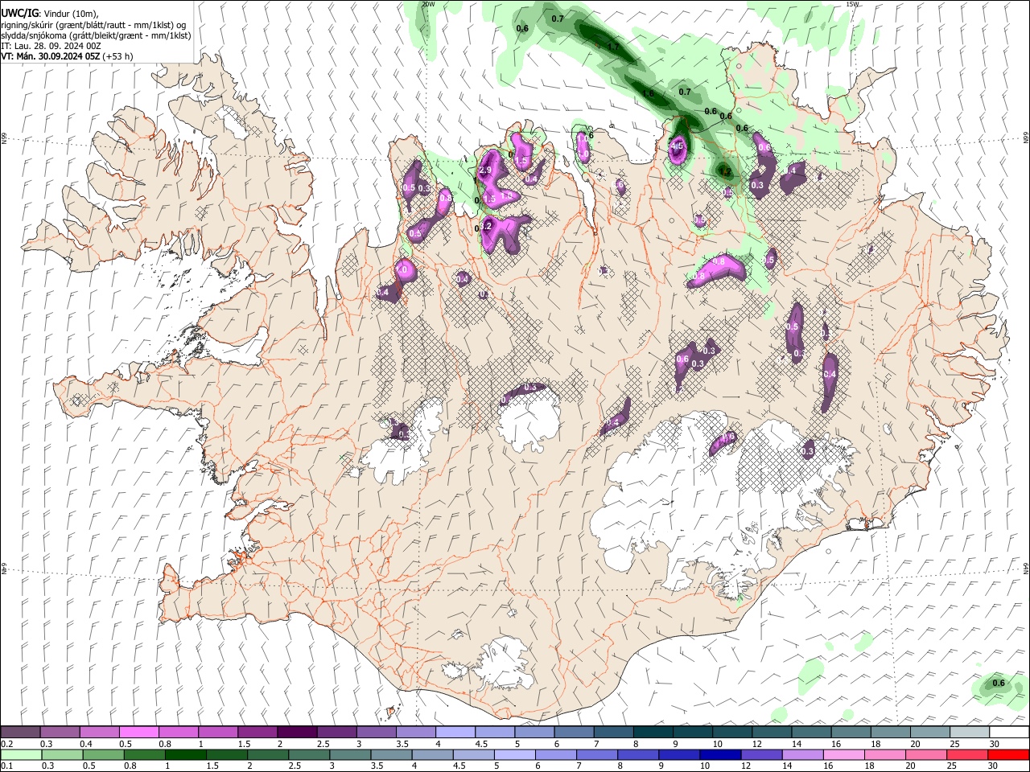Pick the 4.5 swatch in lower rain legend row
Screen dimensions: 1030x772
coord(472,754)
